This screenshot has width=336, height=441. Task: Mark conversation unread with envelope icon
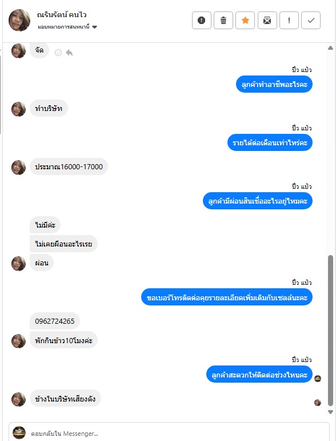tap(267, 20)
